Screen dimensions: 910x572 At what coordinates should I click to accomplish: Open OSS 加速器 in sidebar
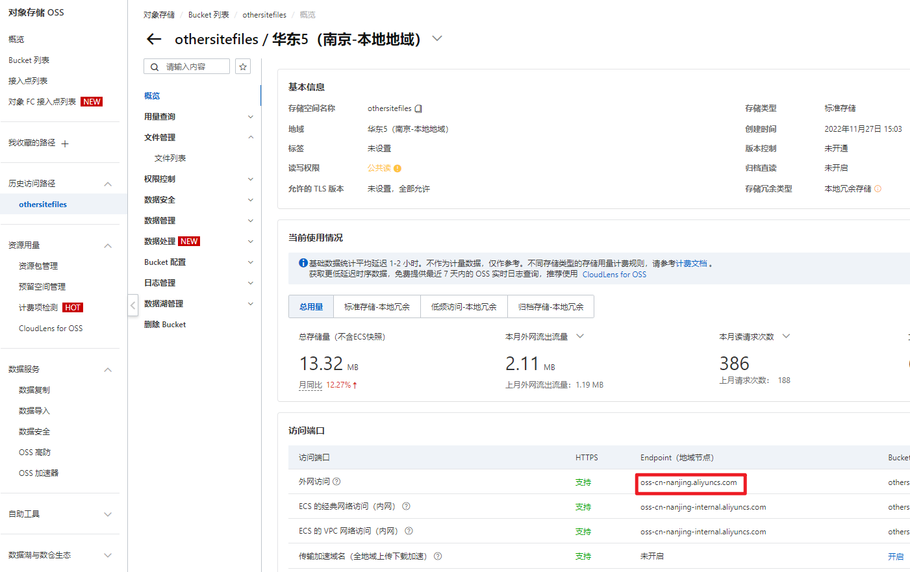tap(38, 473)
